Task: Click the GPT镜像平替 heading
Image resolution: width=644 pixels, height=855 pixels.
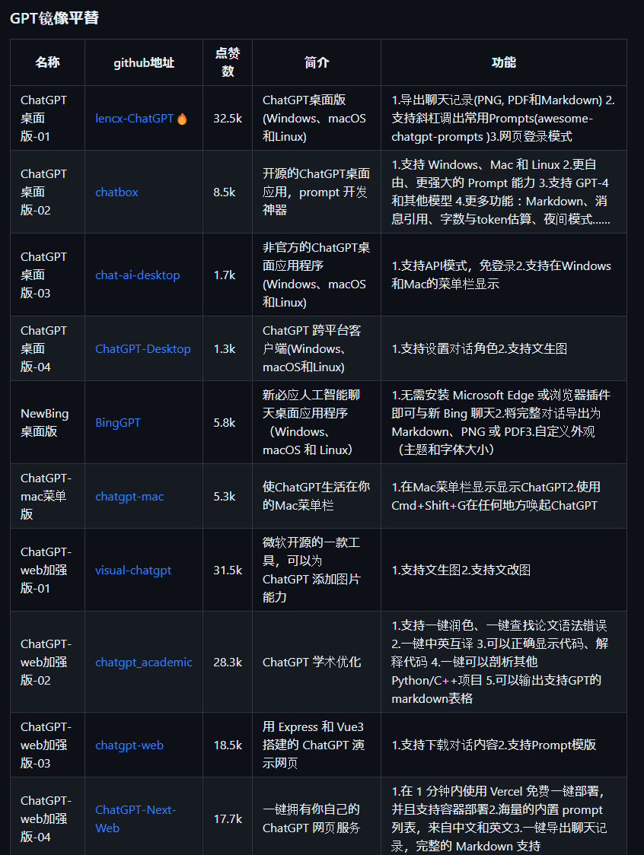Action: point(54,18)
